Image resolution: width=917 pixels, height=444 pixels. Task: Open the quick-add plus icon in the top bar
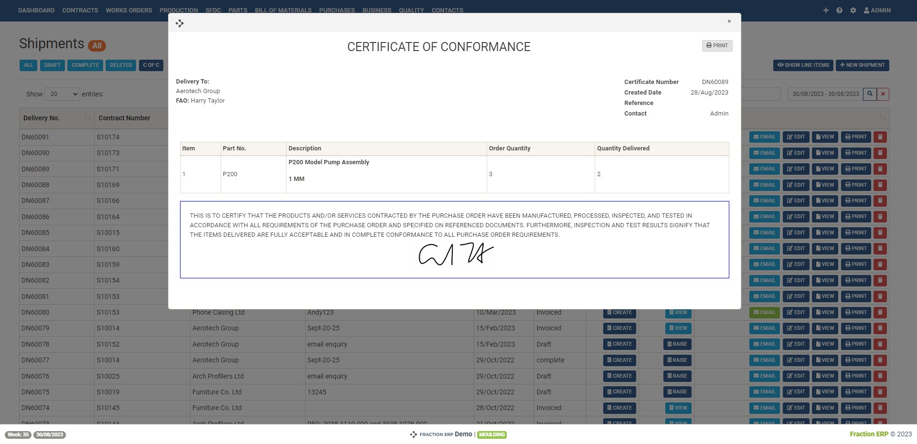click(826, 10)
